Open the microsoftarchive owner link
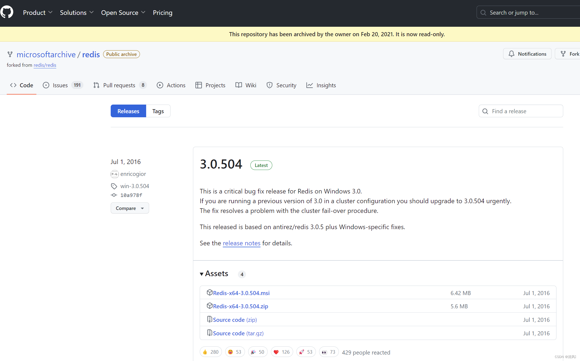This screenshot has height=361, width=580. coord(46,54)
